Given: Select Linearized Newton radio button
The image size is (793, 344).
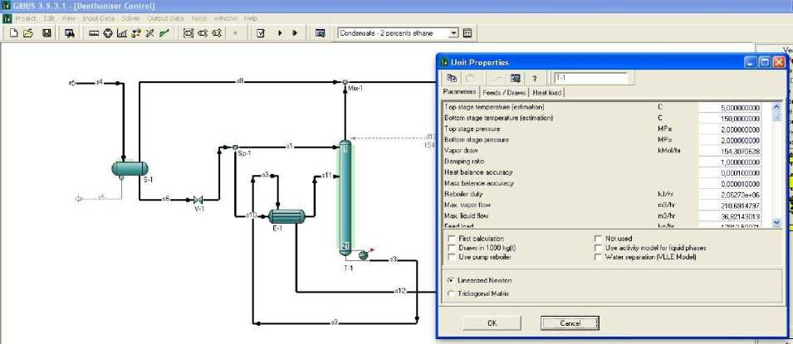Looking at the screenshot, I should pos(452,280).
